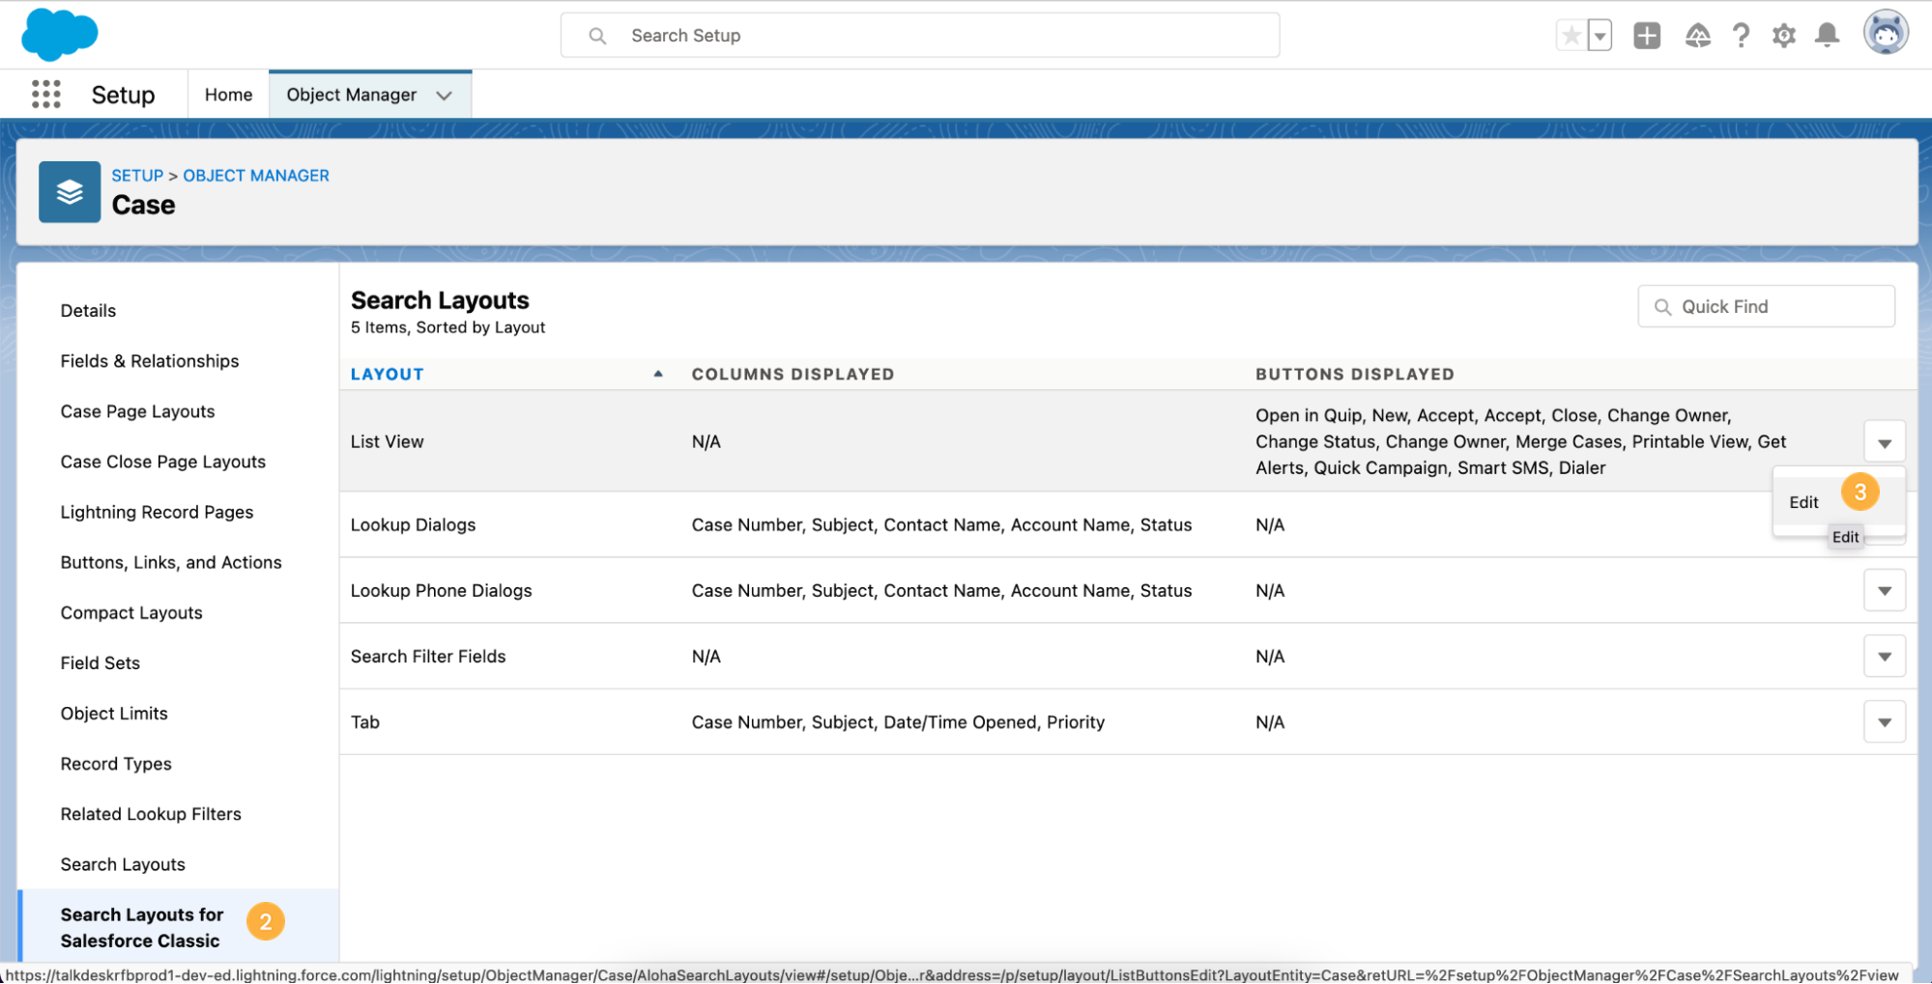The height and width of the screenshot is (984, 1932).
Task: Follow the SETUP breadcrumb link
Action: coord(137,176)
